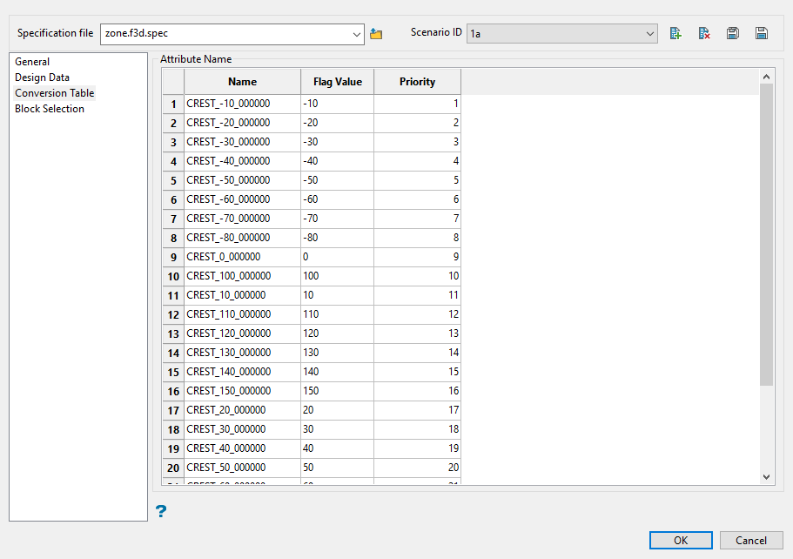Click the delete scenario icon
The image size is (793, 559).
(704, 34)
